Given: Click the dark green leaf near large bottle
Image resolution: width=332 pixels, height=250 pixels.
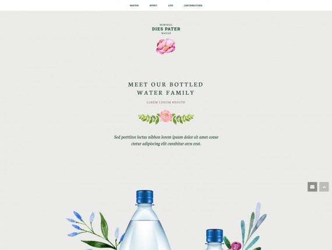Looking at the screenshot, I should 104,226.
